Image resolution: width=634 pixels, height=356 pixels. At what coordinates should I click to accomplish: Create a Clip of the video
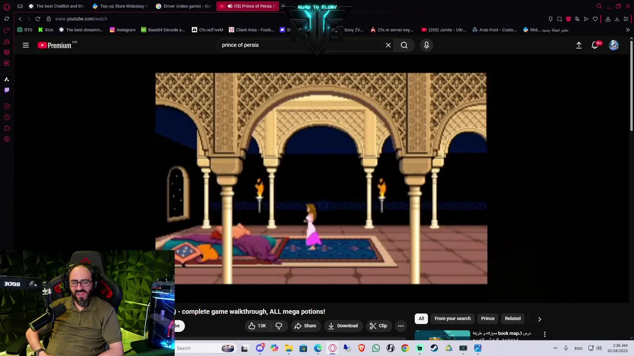coord(378,326)
